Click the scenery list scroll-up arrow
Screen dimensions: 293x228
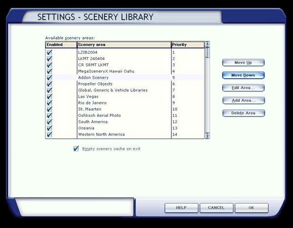point(207,44)
